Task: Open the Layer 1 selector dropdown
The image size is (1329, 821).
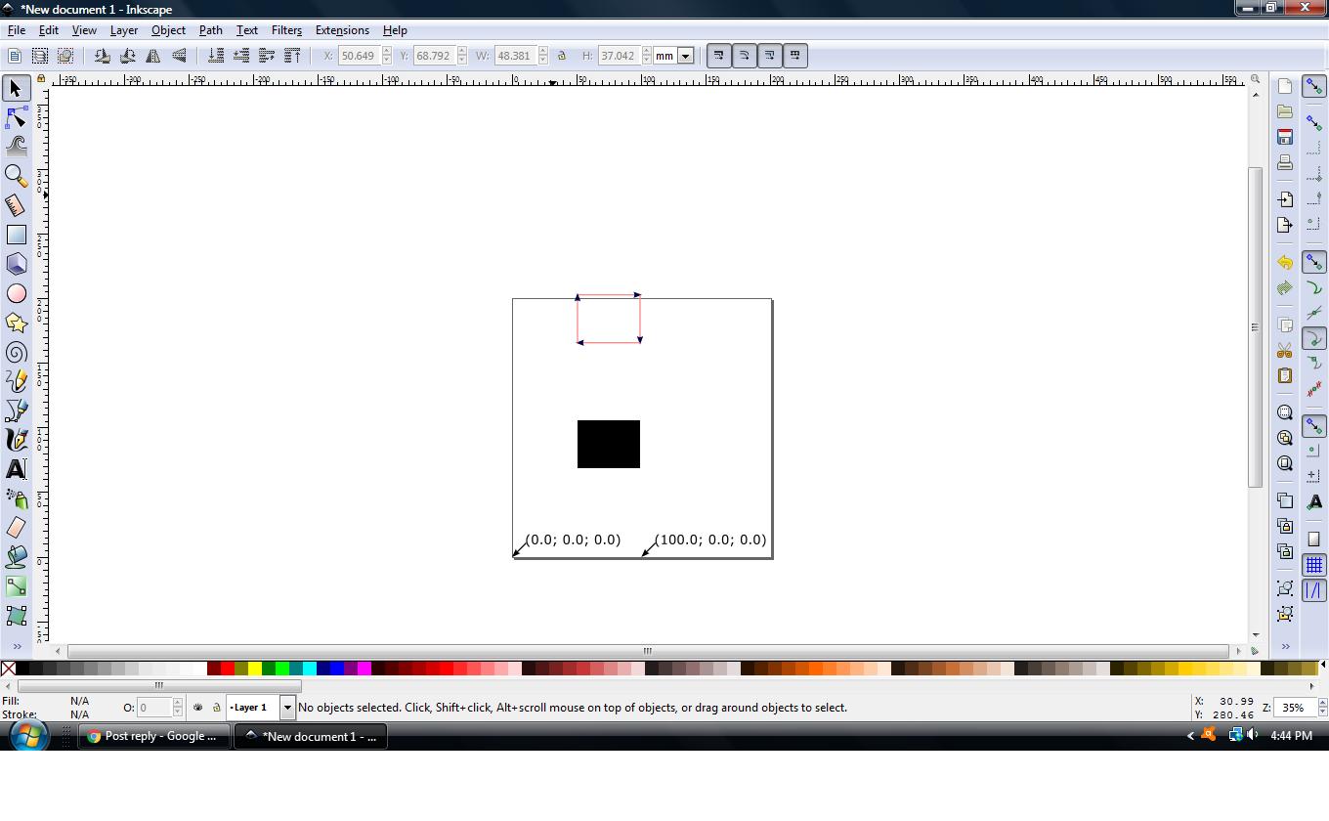Action: (287, 708)
